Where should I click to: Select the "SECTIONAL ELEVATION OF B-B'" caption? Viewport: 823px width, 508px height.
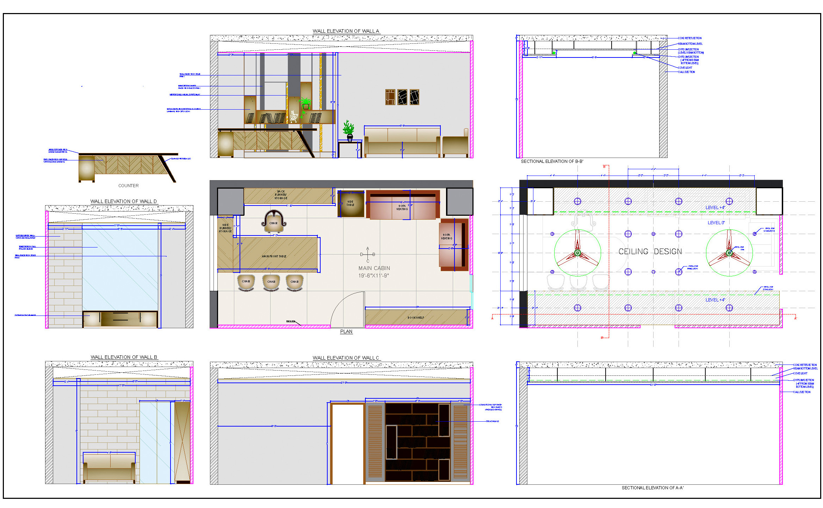click(x=552, y=161)
